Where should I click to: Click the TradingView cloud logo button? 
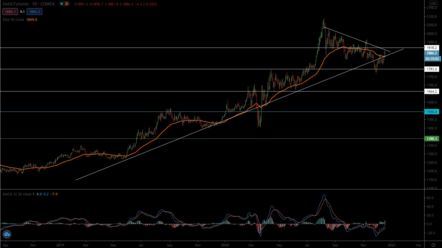7,234
